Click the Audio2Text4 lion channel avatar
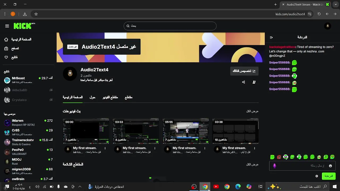 70,73
